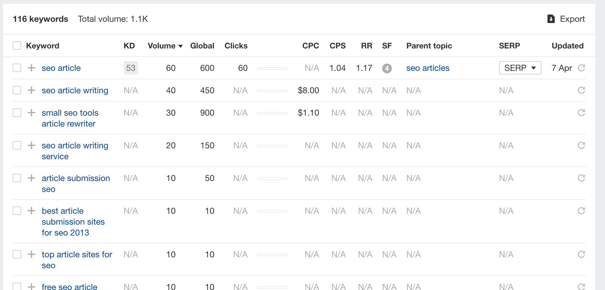This screenshot has height=290, width=605.
Task: Add 'seo article writing' (volume 40) with plus icon
Action: tap(31, 90)
